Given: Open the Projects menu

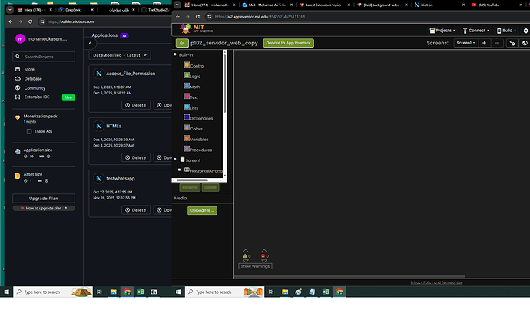Looking at the screenshot, I should [441, 31].
